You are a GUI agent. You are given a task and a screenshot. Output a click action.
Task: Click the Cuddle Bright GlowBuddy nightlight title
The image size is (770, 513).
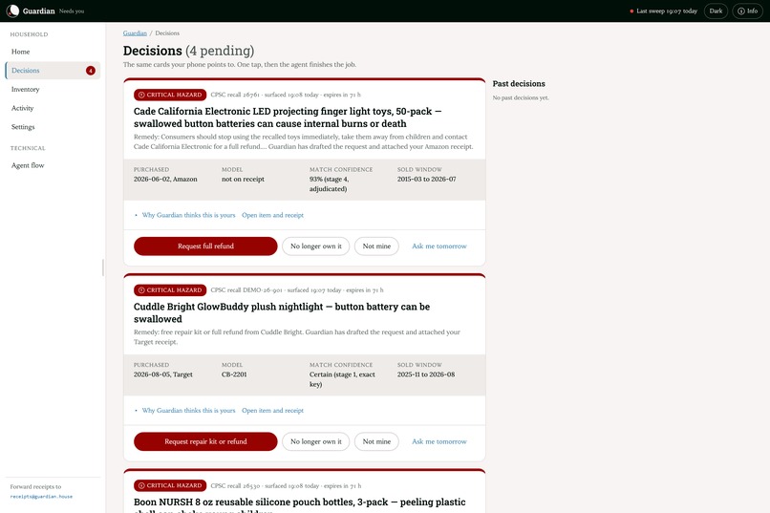[x=282, y=312]
